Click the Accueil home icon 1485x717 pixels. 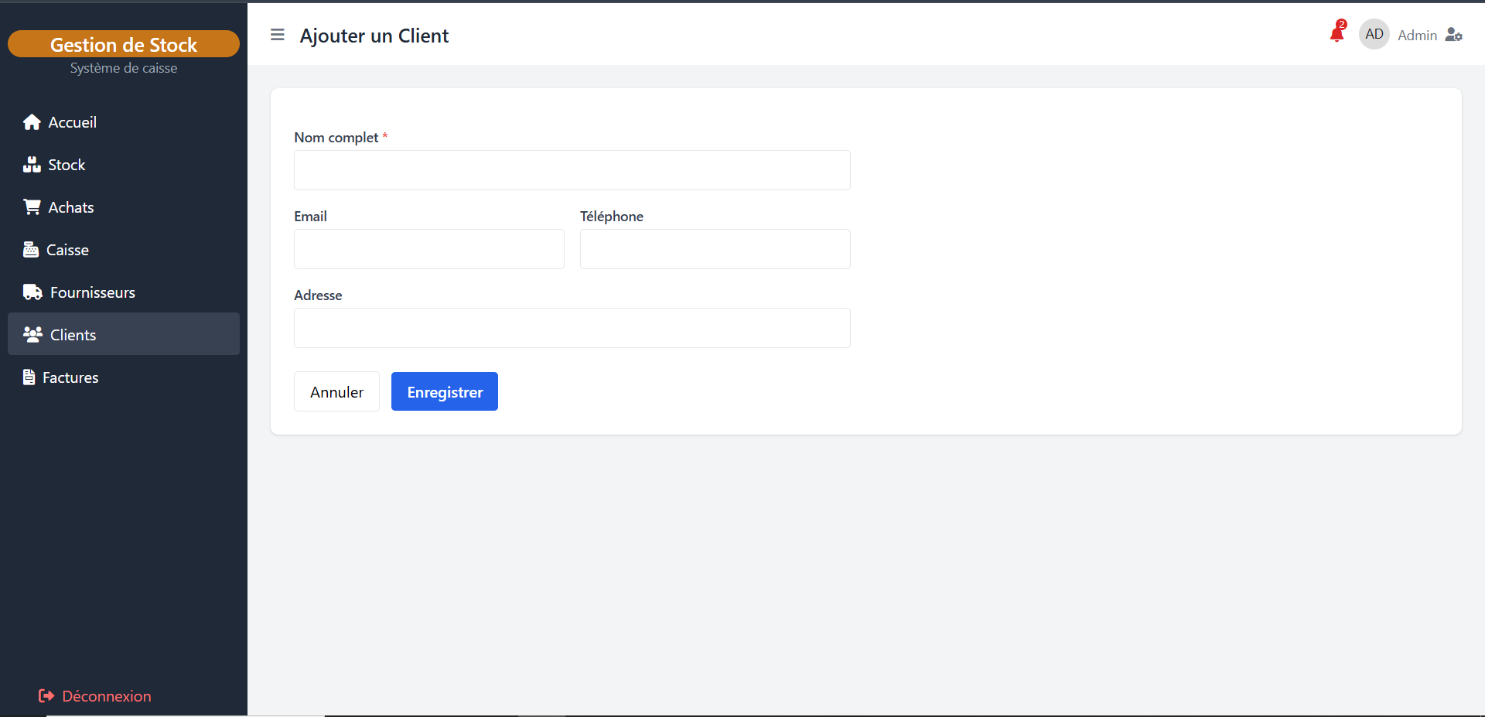pos(32,122)
